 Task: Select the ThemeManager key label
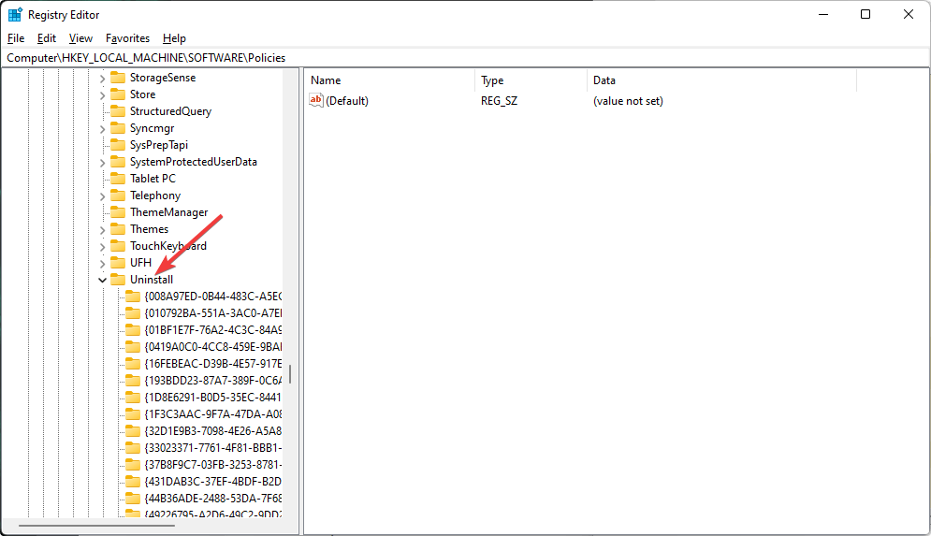(168, 212)
